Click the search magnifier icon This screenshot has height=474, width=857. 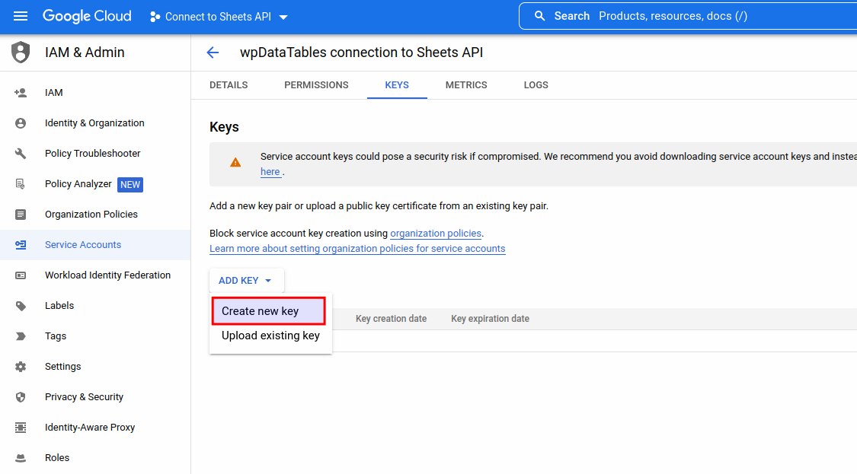pyautogui.click(x=539, y=17)
